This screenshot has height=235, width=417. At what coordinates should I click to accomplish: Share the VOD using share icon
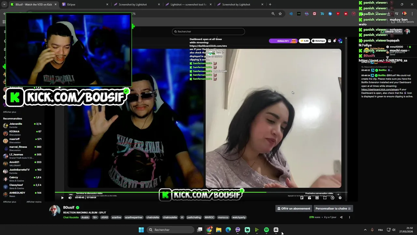click(341, 217)
